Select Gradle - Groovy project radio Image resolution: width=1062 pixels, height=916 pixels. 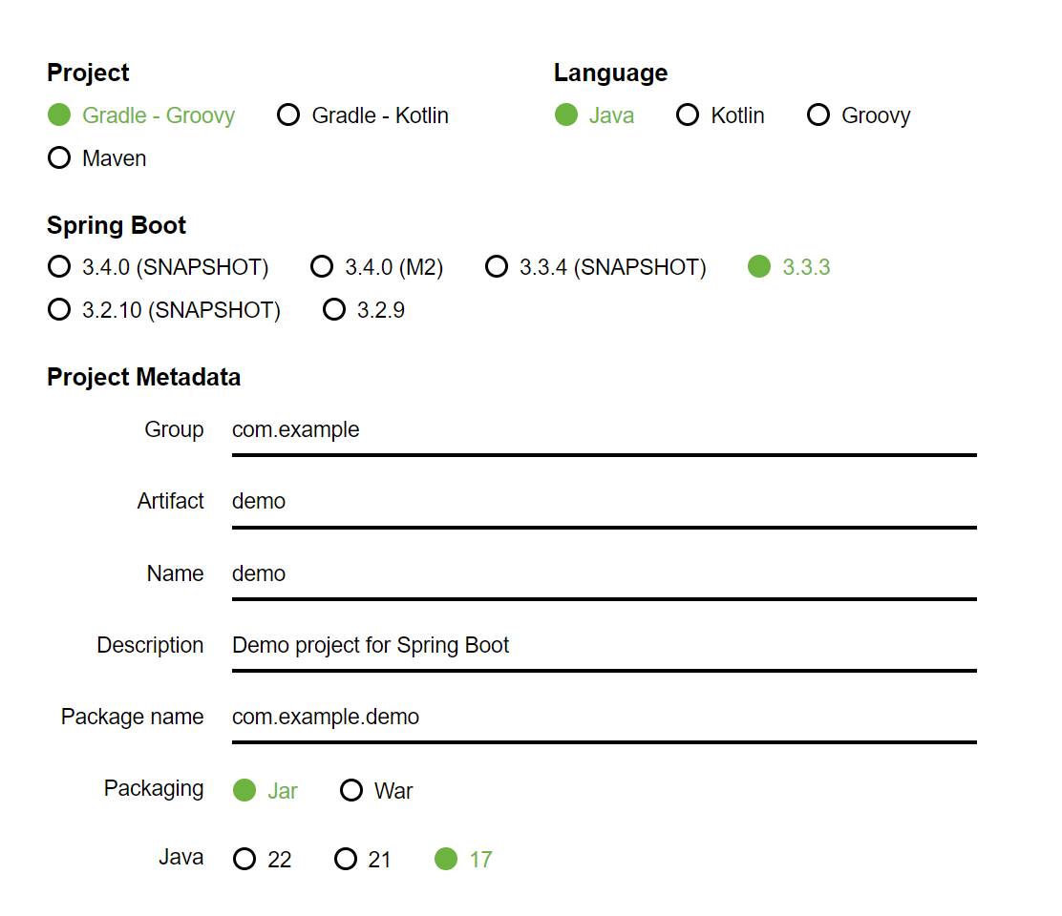click(59, 115)
